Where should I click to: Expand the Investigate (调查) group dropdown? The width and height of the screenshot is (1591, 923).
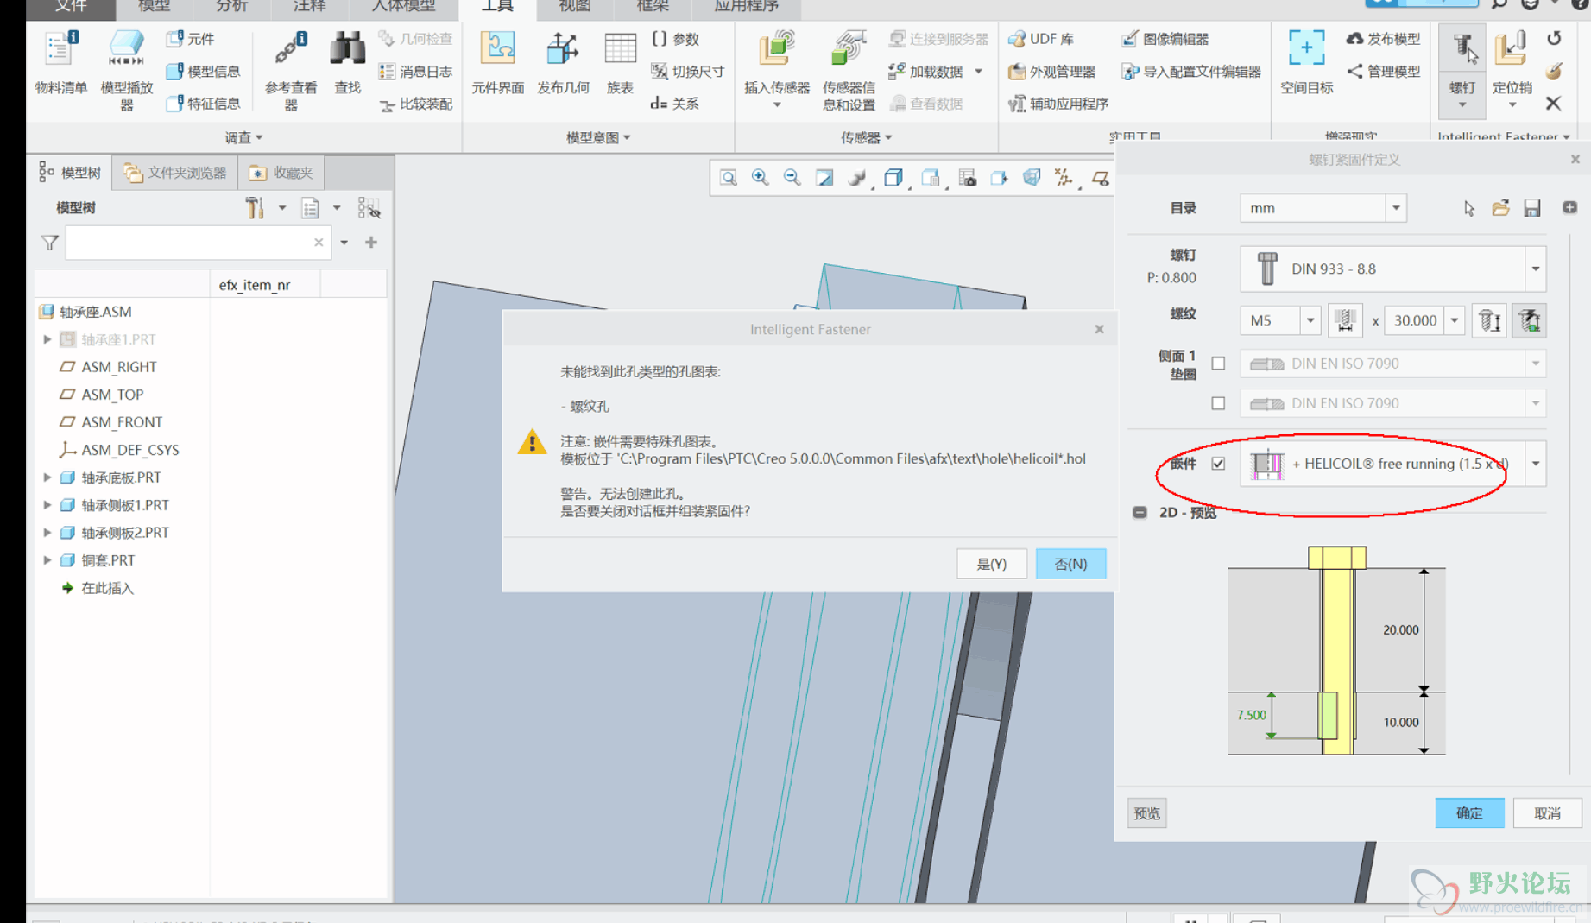(244, 137)
